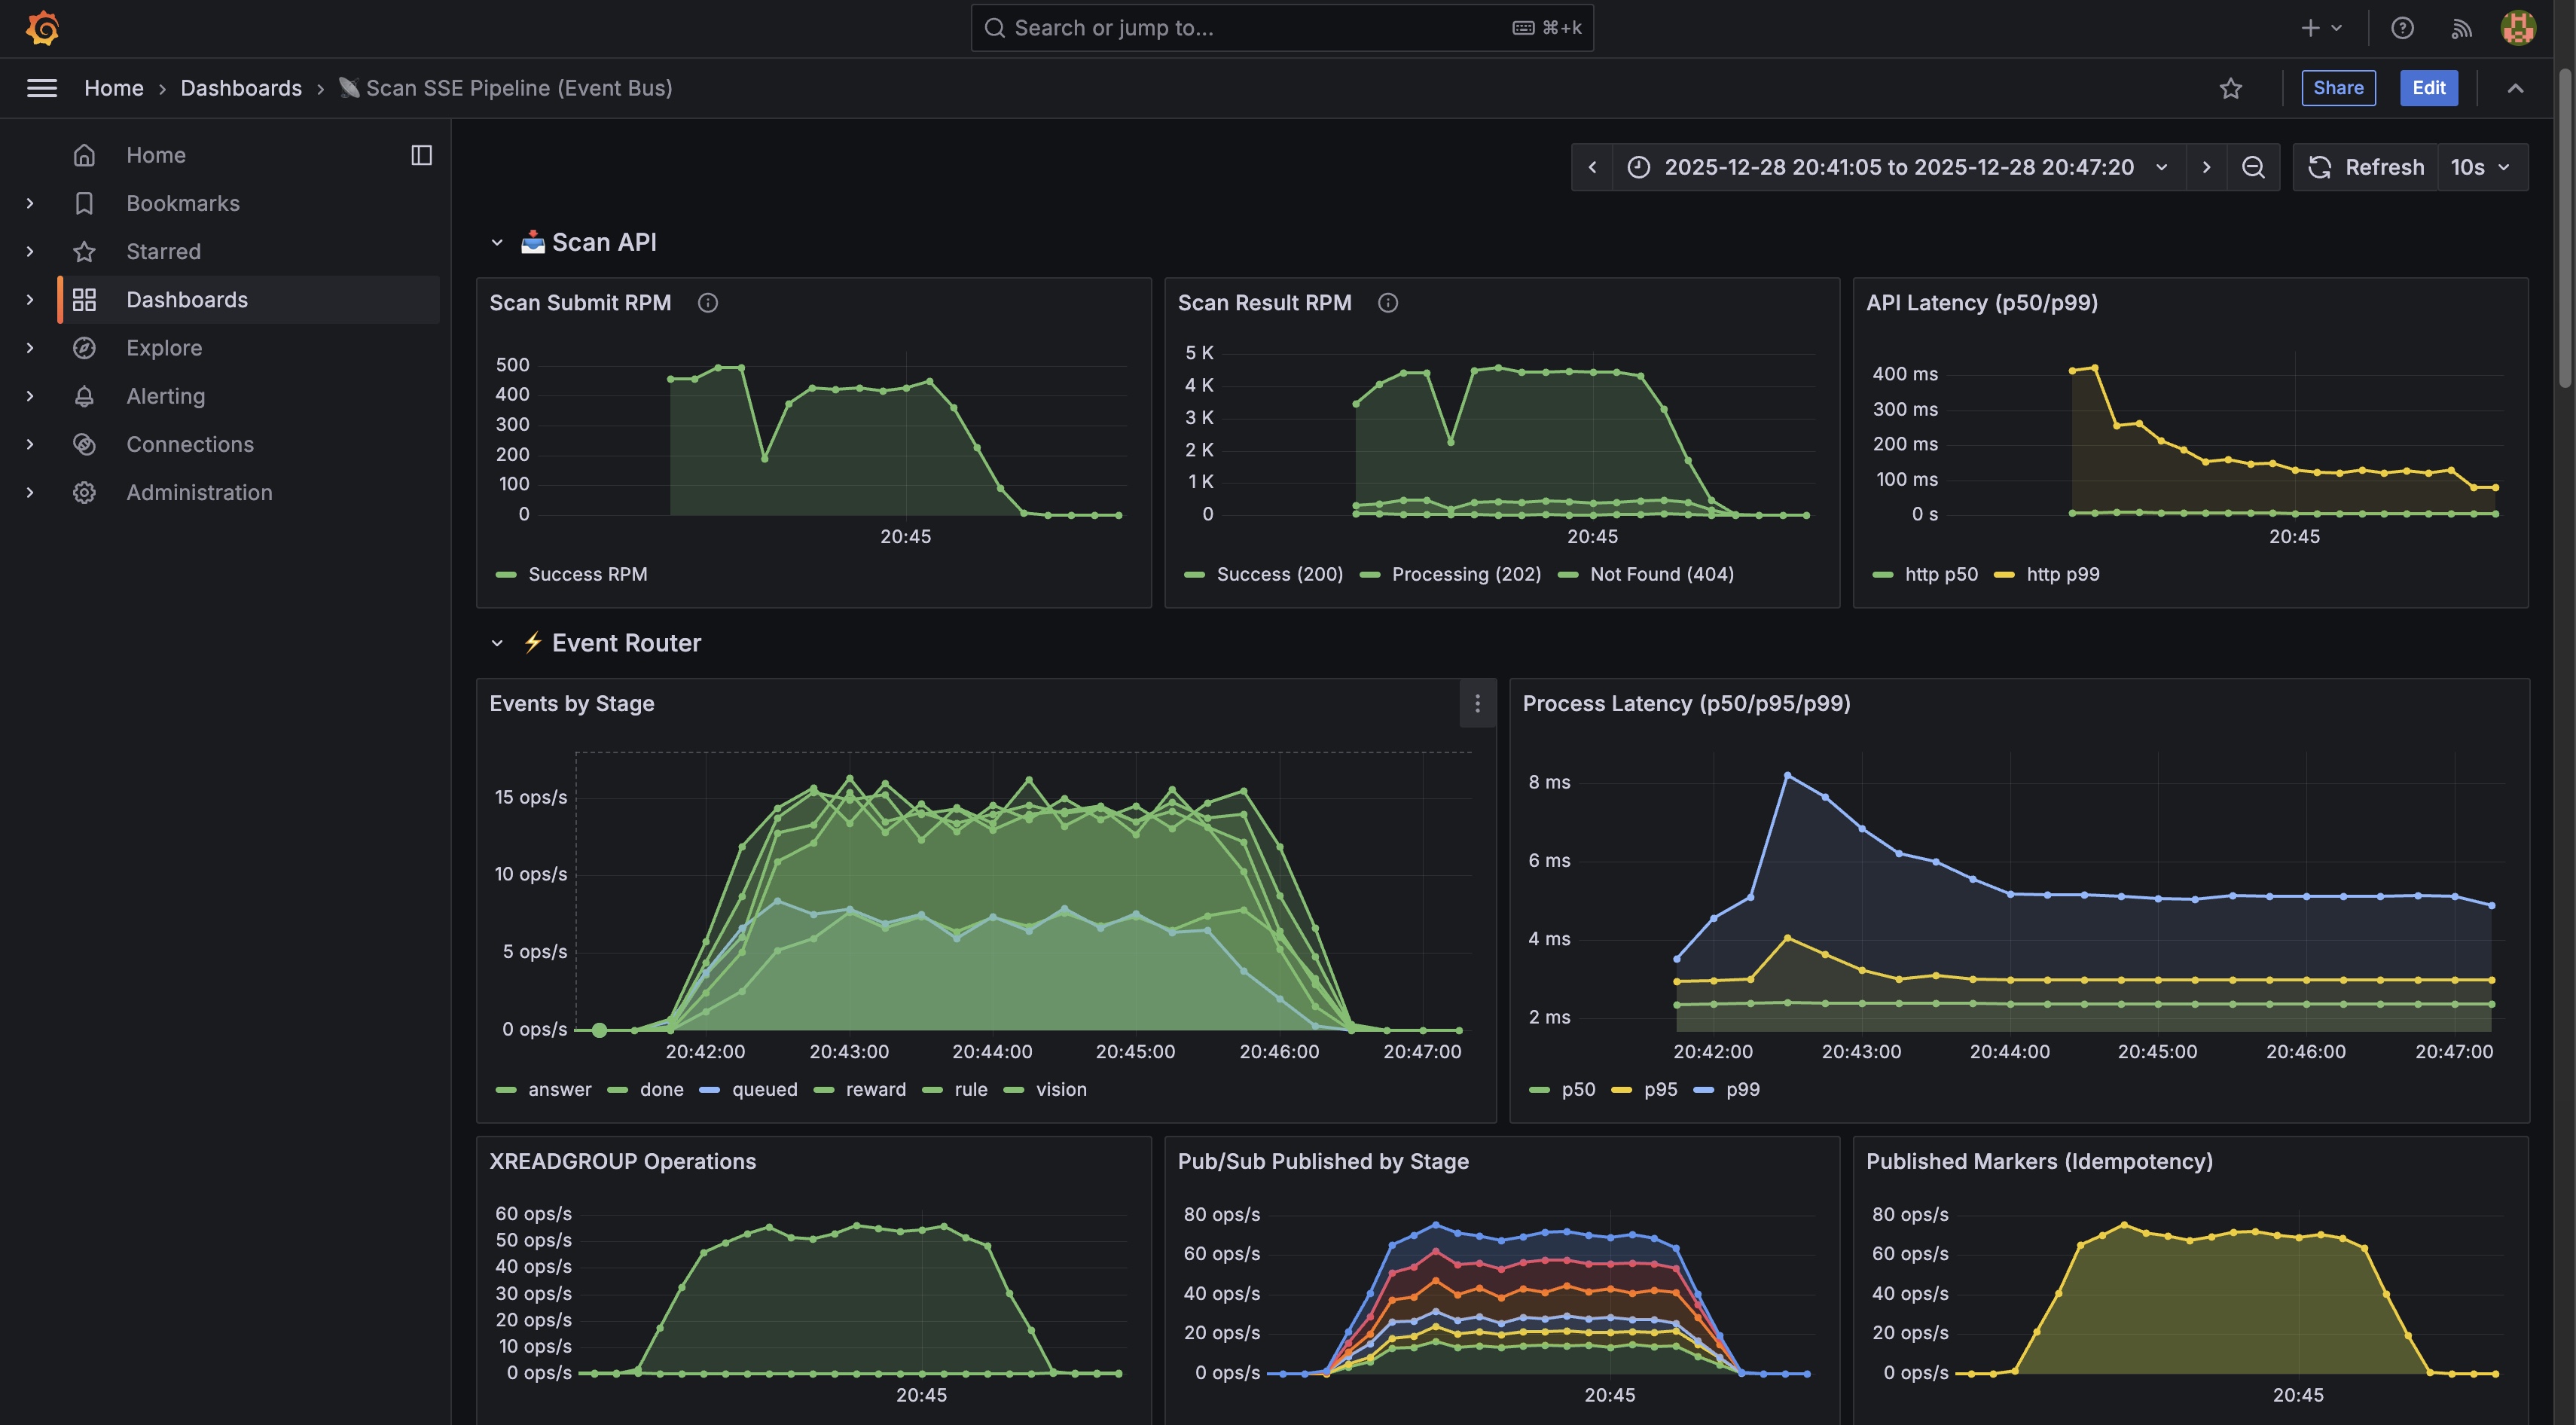Image resolution: width=2576 pixels, height=1425 pixels.
Task: Open the help question-mark icon
Action: point(2402,28)
